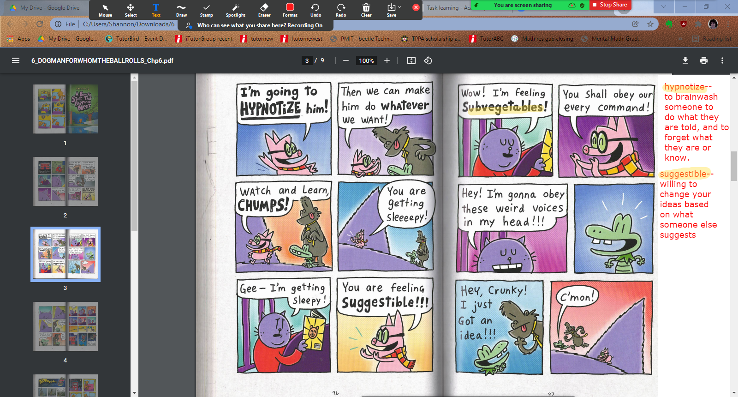Bookmark this page with star icon
The height and width of the screenshot is (397, 738).
point(650,24)
